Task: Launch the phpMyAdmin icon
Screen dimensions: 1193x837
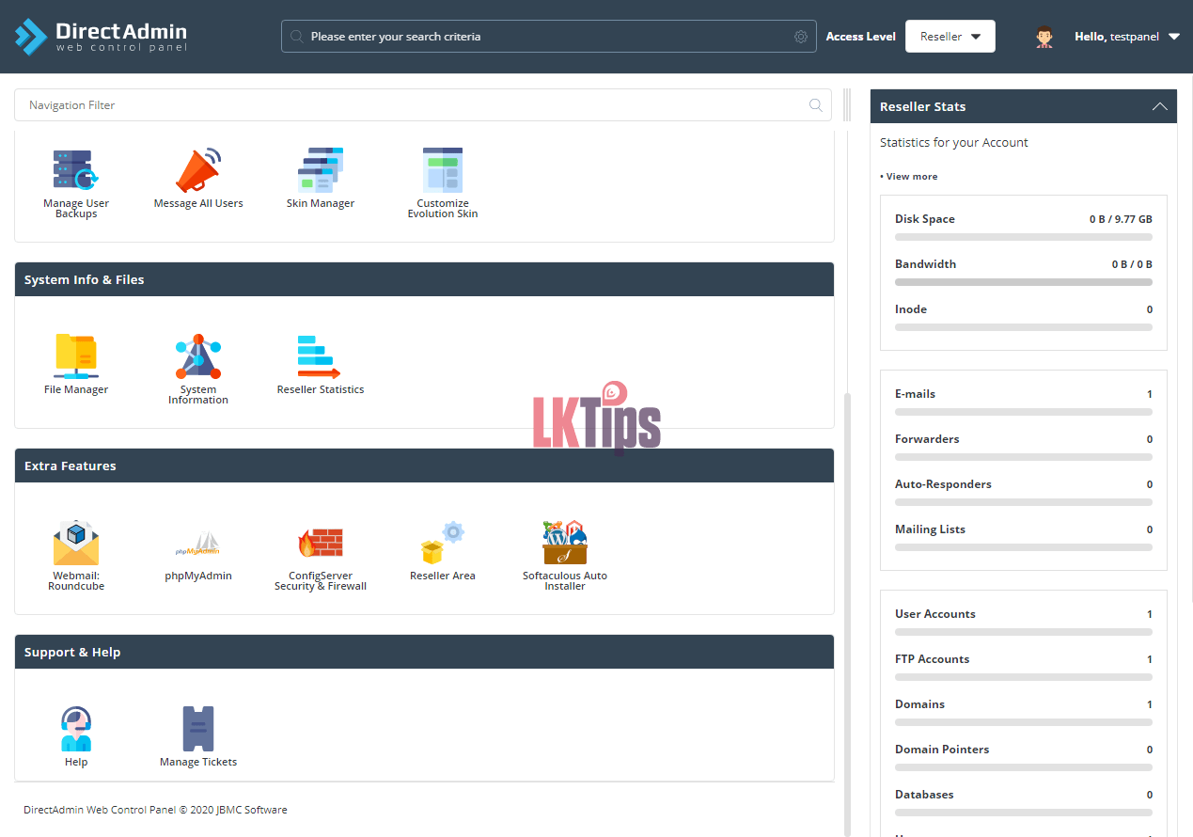Action: click(x=198, y=545)
